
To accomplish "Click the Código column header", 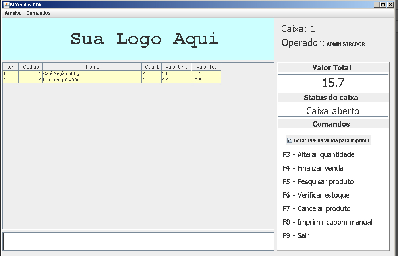I will pyautogui.click(x=31, y=67).
